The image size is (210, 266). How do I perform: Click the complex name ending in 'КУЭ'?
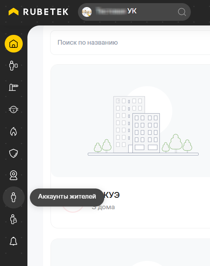click(x=111, y=195)
